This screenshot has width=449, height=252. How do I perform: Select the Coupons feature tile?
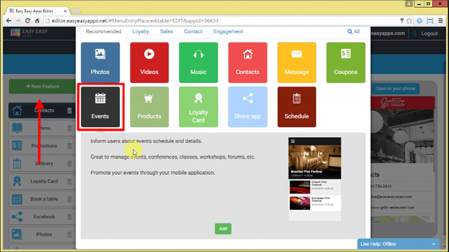point(345,62)
